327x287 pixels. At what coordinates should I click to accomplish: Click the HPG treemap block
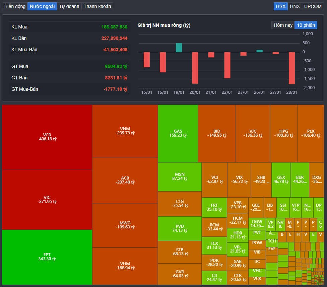[x=283, y=133]
